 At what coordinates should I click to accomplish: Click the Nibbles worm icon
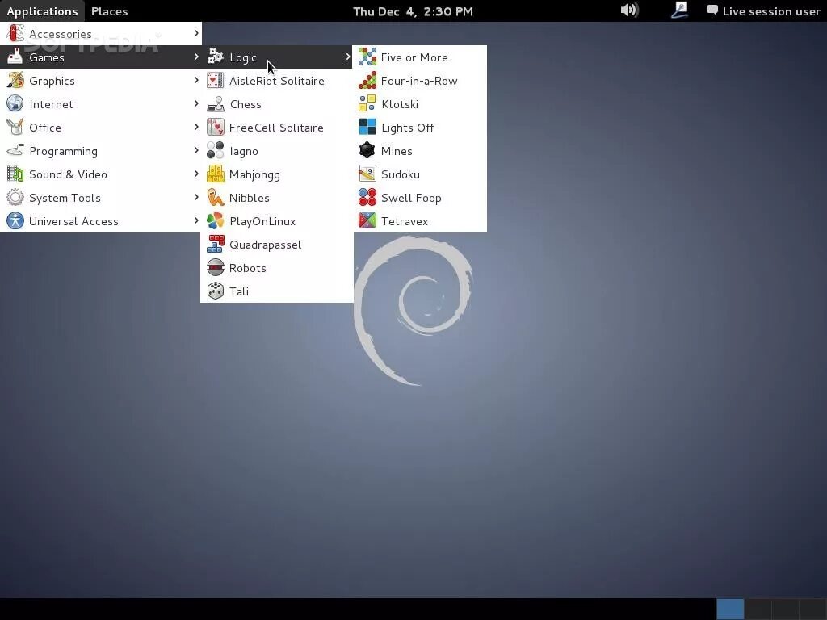pyautogui.click(x=215, y=198)
